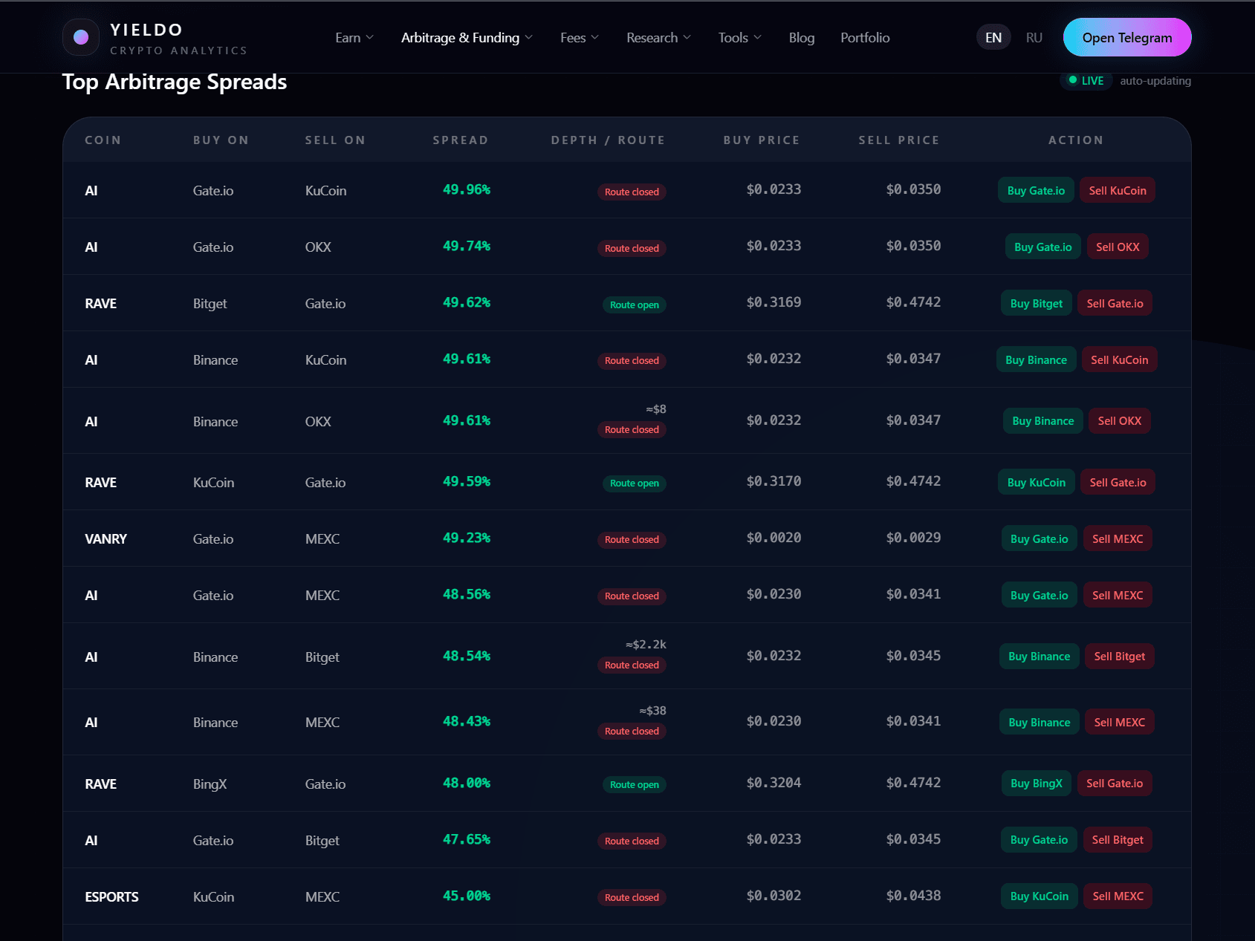Switch language to RU
The height and width of the screenshot is (941, 1255).
[x=1034, y=38]
